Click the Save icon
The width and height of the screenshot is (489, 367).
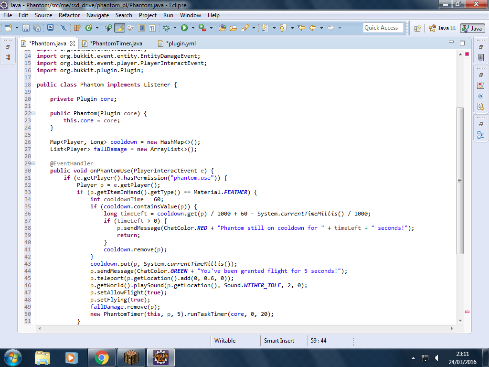26,28
